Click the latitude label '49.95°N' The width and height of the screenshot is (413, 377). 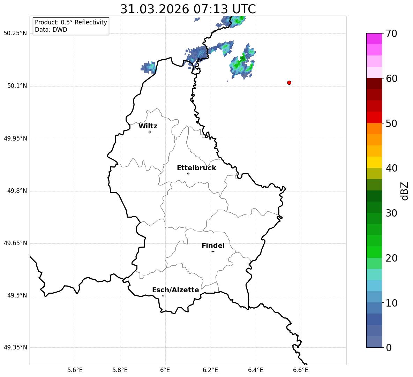click(15, 138)
